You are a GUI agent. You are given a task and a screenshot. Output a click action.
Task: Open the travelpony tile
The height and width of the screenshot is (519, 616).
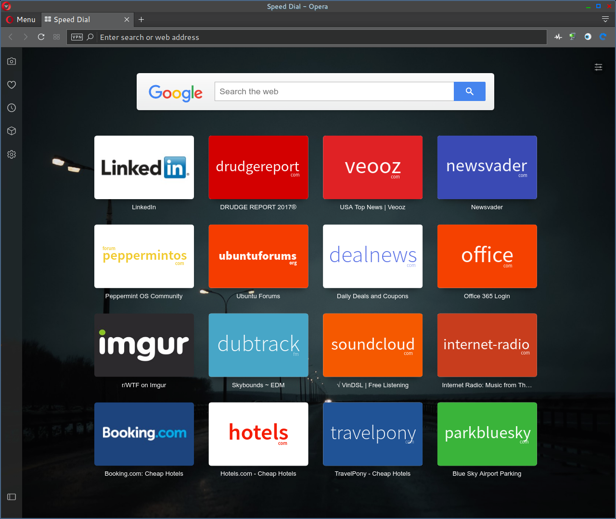pyautogui.click(x=372, y=434)
